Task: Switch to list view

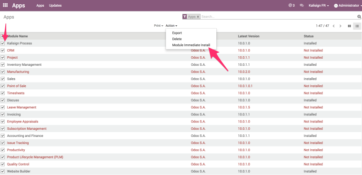Action: tap(357, 26)
